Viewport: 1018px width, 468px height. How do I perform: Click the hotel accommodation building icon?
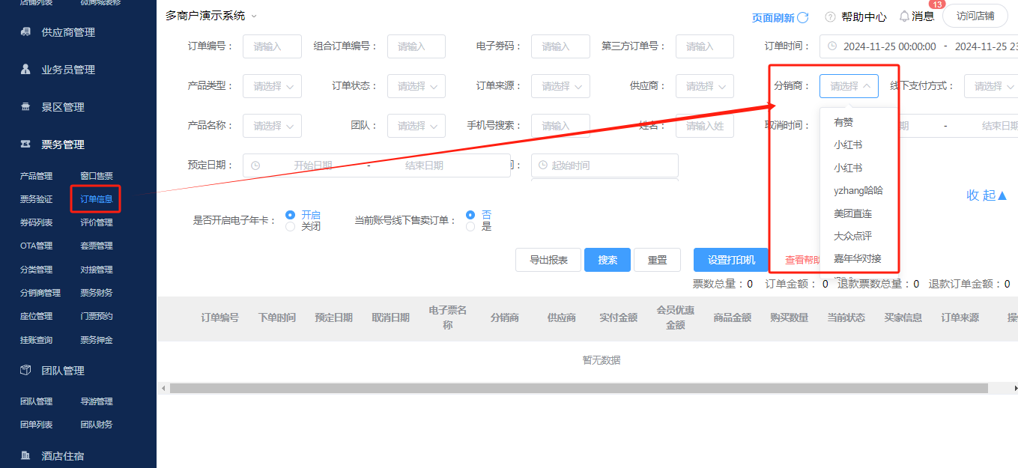(x=25, y=455)
